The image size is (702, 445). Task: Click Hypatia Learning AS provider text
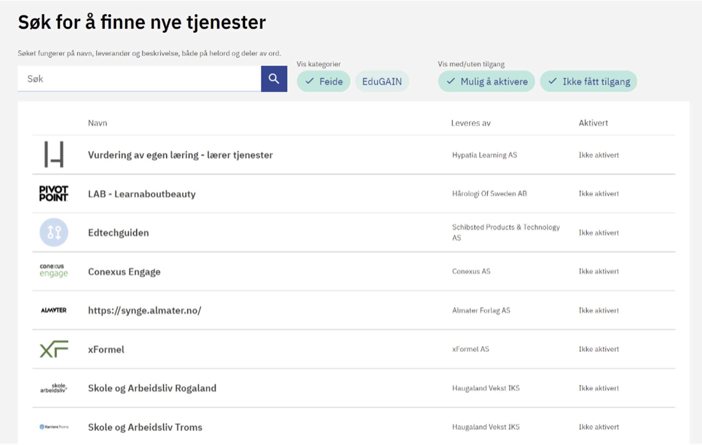click(x=485, y=155)
